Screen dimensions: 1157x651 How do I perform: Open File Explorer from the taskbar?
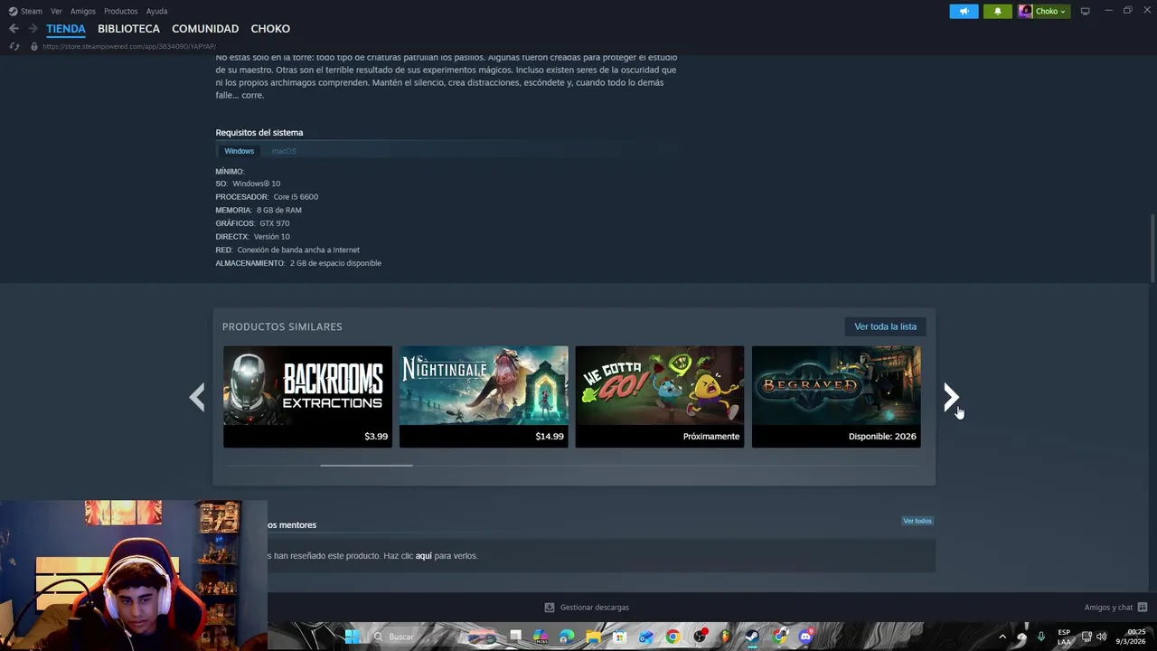coord(594,637)
